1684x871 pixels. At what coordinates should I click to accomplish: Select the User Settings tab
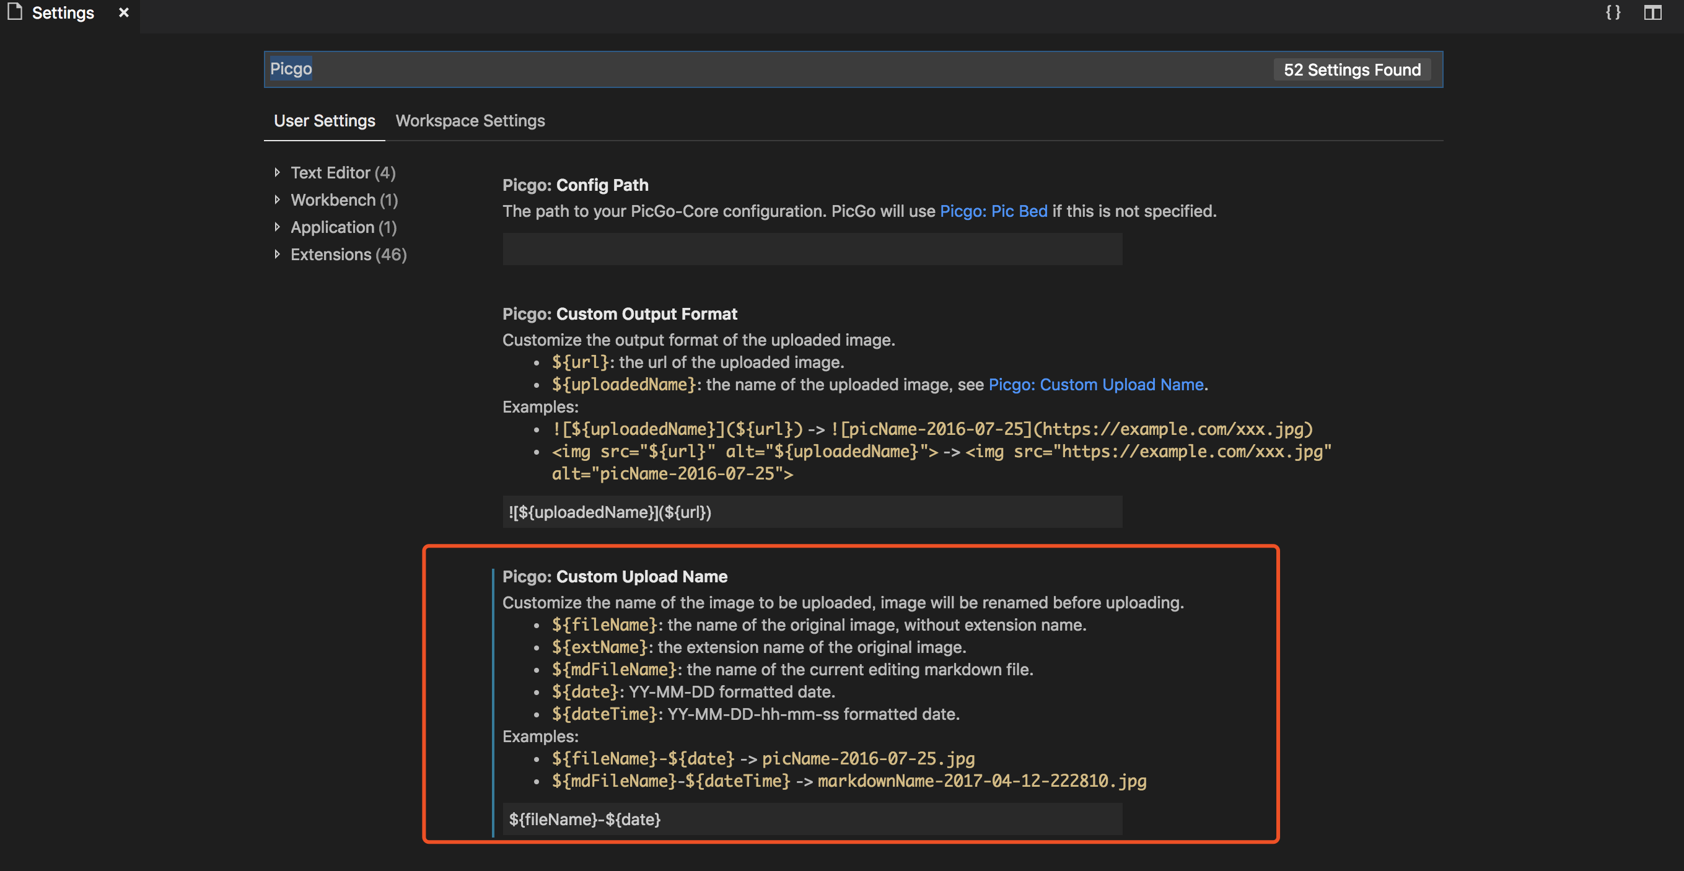tap(325, 120)
